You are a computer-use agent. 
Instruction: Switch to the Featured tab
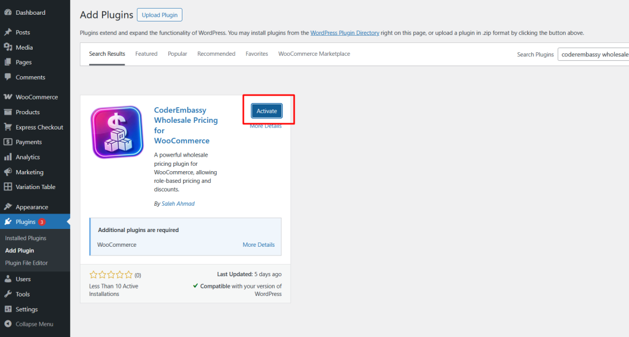click(146, 54)
